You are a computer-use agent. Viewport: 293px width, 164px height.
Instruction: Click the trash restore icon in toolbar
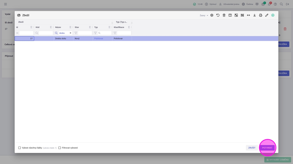(x=224, y=15)
